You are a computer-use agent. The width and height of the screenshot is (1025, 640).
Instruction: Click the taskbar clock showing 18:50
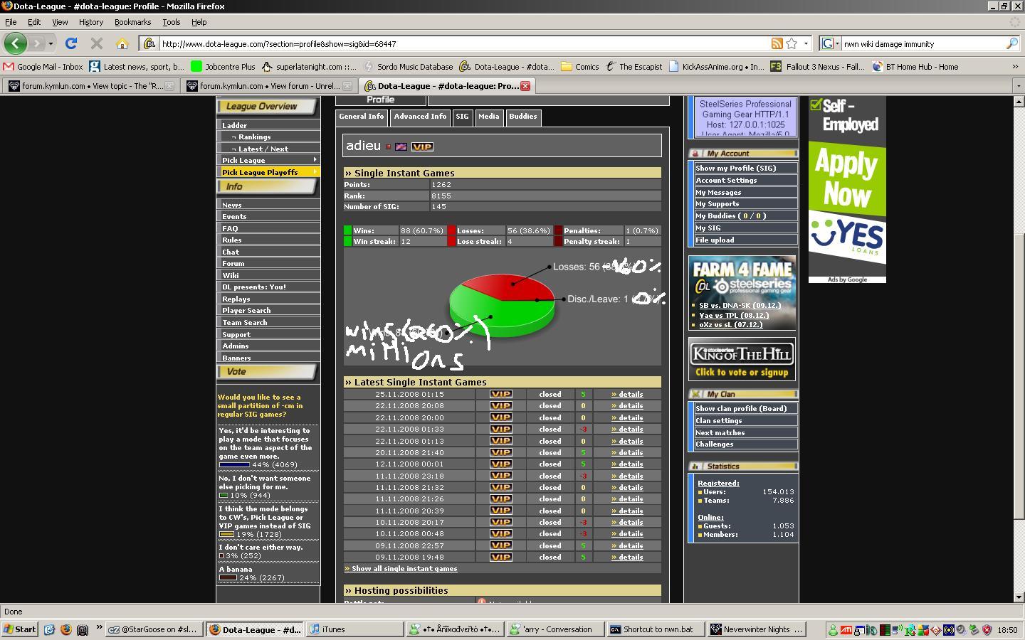tap(1007, 629)
